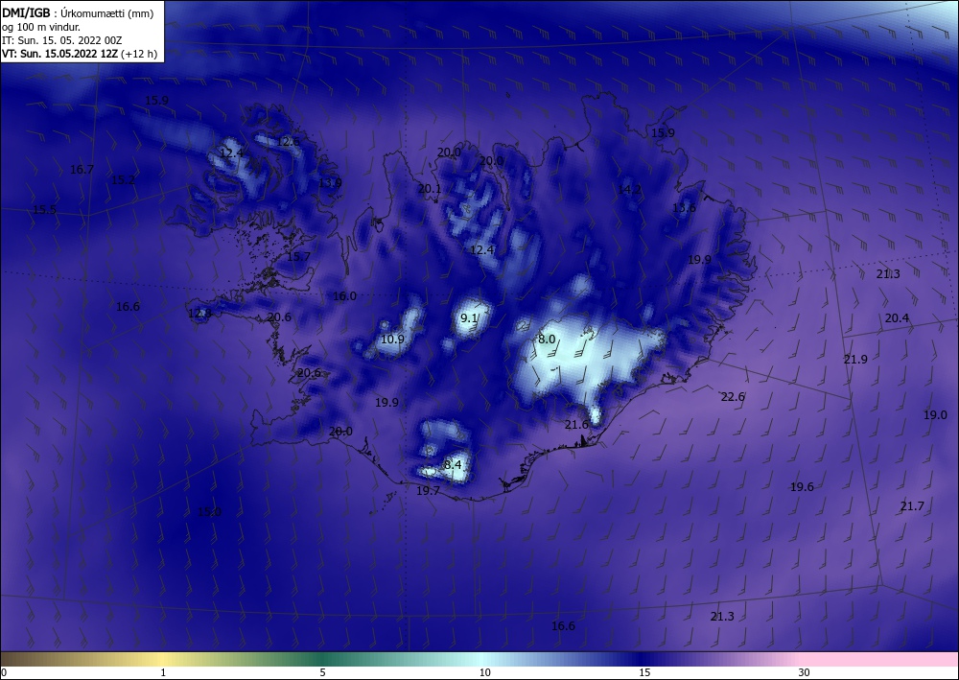The image size is (959, 680).
Task: Click the 10.9 value on the map
Action: point(392,339)
